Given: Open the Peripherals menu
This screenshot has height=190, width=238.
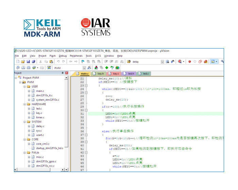Looking at the screenshot, I should point(76,56).
